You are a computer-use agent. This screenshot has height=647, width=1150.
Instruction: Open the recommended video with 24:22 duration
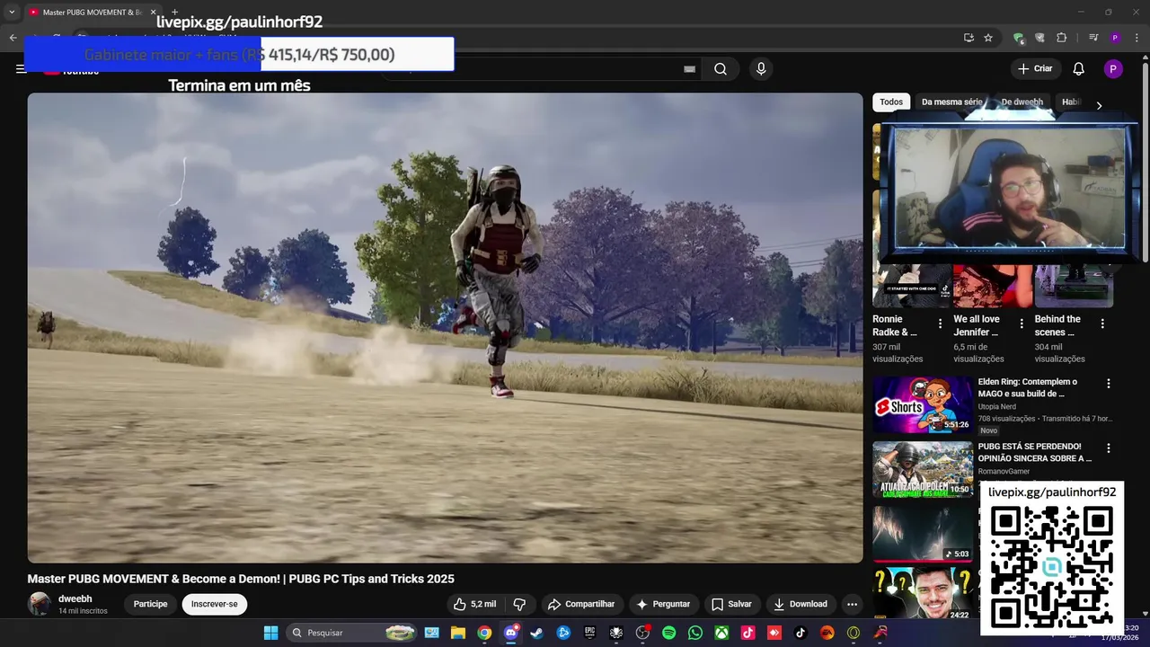coord(923,594)
